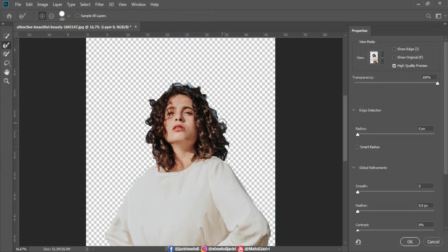Screen dimensions: 448x252
Task: Click the Radius slider handle
Action: point(357,135)
